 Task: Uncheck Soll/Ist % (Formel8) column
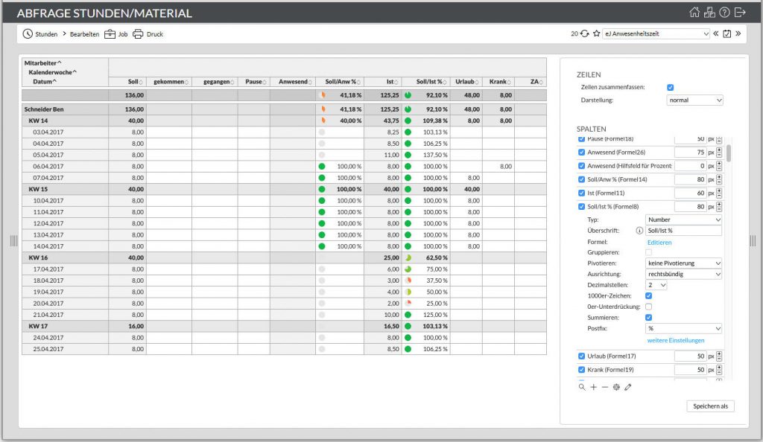click(581, 206)
